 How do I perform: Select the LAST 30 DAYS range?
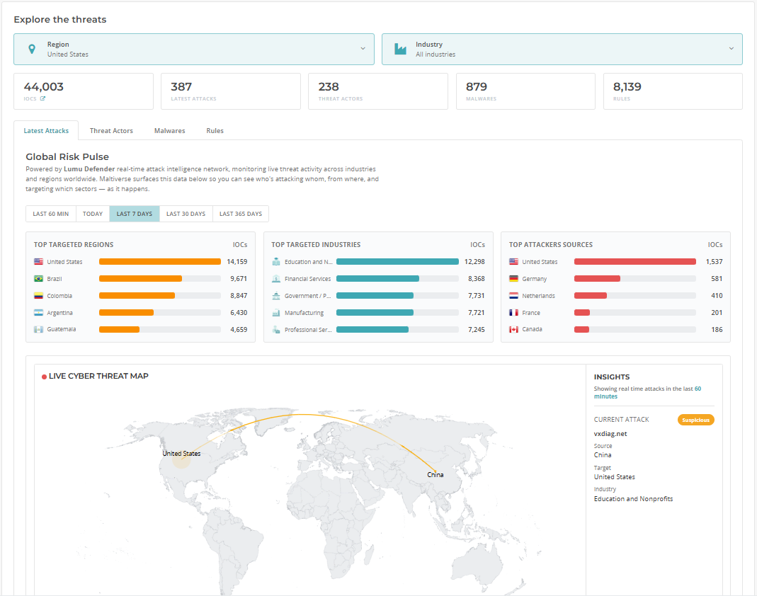186,214
